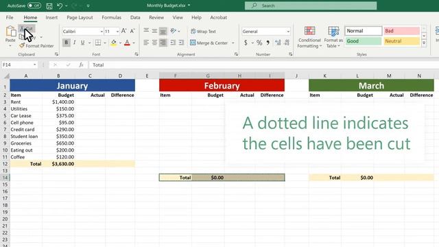The width and height of the screenshot is (439, 247).
Task: Click Align Left icon
Action: click(x=146, y=43)
